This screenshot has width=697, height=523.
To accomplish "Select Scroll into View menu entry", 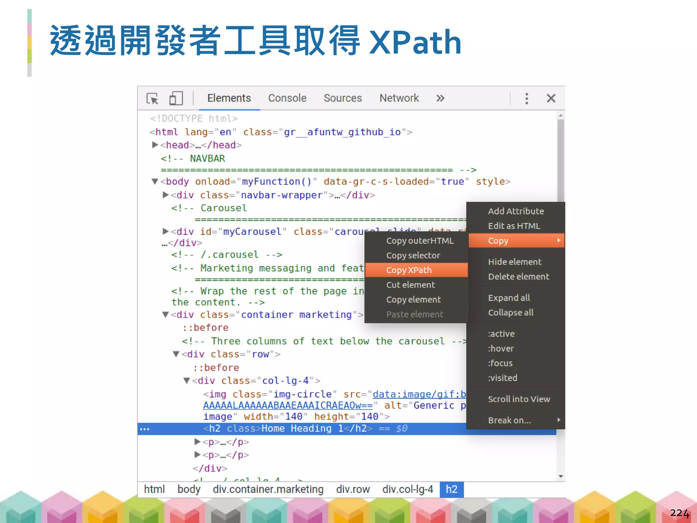I will pos(519,399).
